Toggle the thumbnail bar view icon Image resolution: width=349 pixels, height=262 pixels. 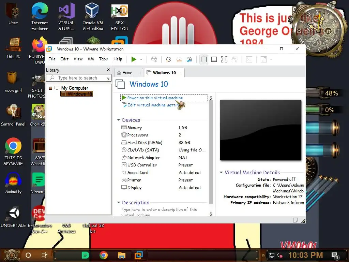(x=214, y=59)
